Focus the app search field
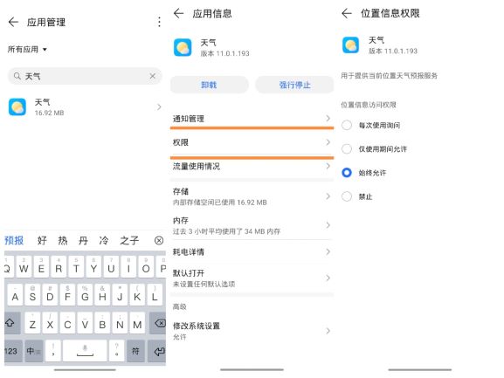The width and height of the screenshot is (504, 378). point(85,76)
